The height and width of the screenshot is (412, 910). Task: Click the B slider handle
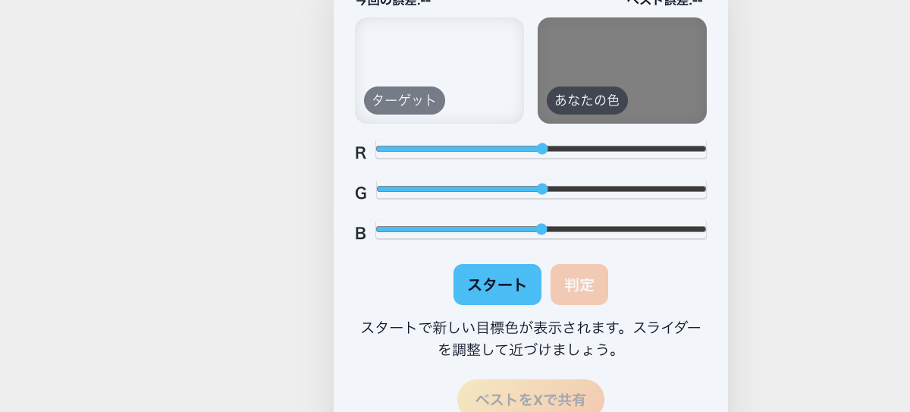[x=541, y=229]
